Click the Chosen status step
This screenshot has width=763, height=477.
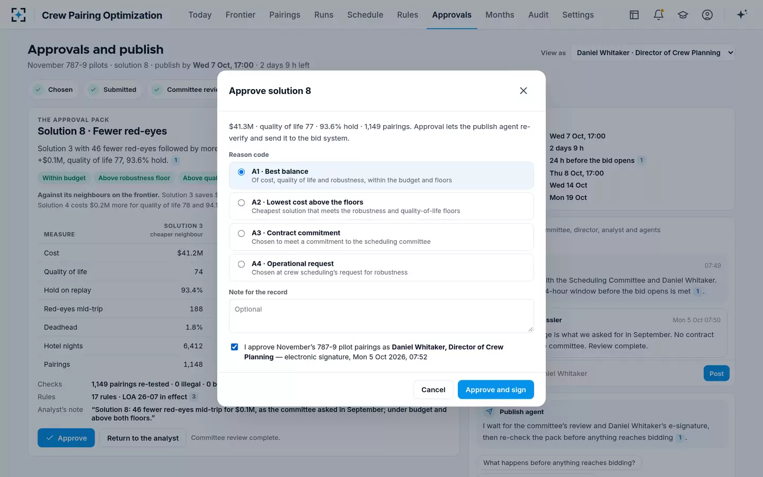(54, 90)
